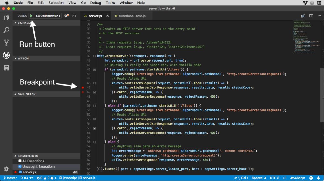Click line number 52 in the gutter
324x181 pixels.
click(x=89, y=115)
